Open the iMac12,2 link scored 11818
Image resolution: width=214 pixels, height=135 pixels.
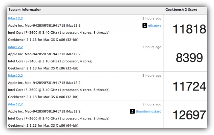[x=16, y=19]
